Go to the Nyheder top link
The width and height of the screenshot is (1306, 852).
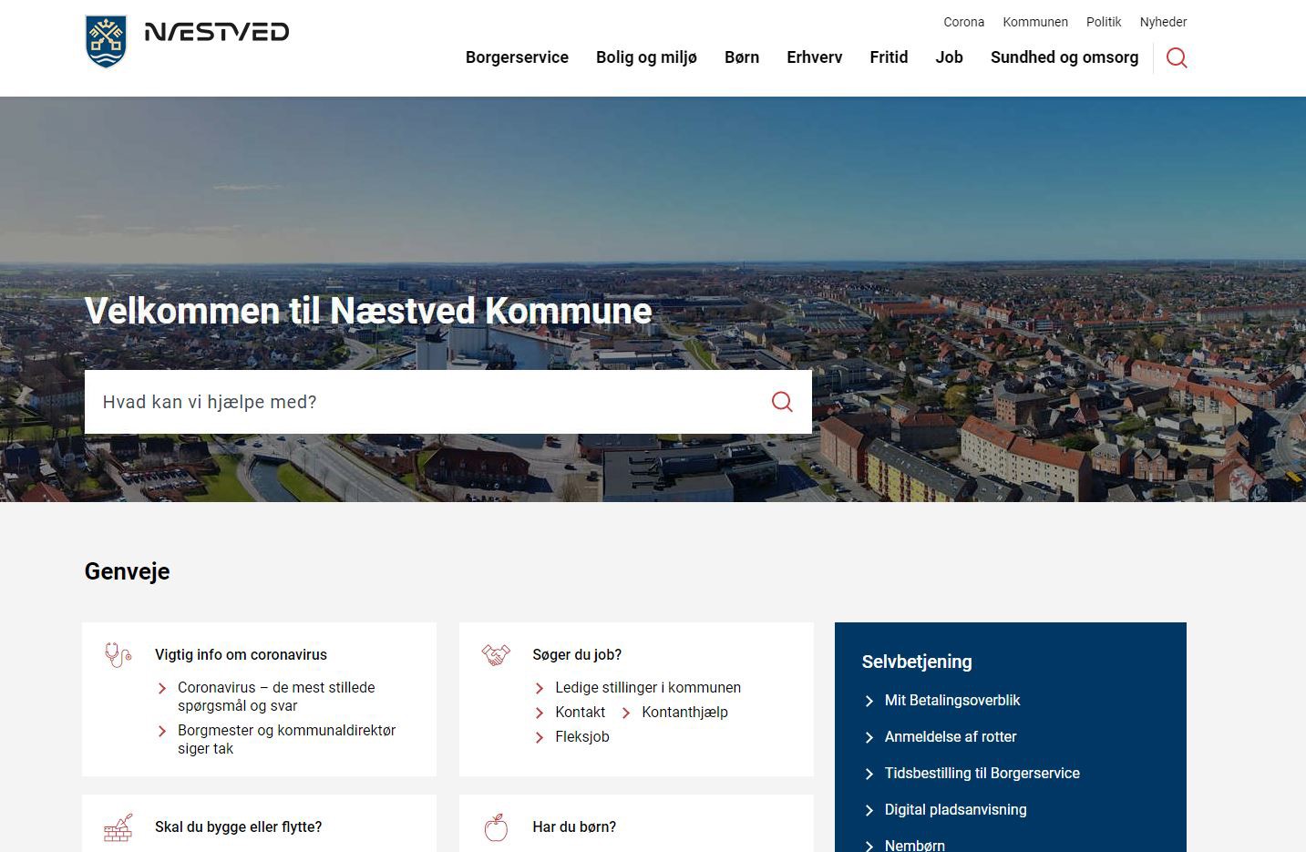click(1163, 22)
